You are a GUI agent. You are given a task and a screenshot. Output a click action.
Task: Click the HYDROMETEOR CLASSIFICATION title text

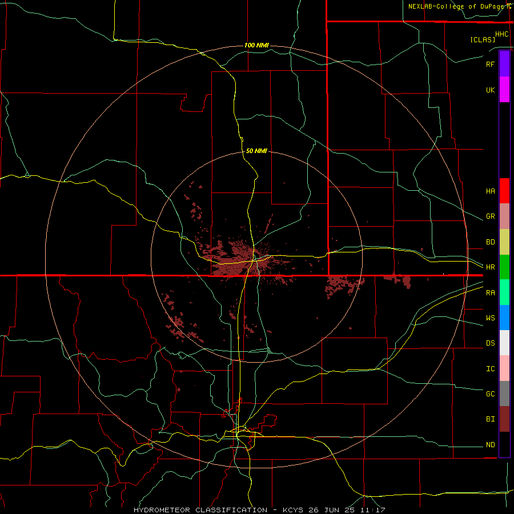coord(200,510)
